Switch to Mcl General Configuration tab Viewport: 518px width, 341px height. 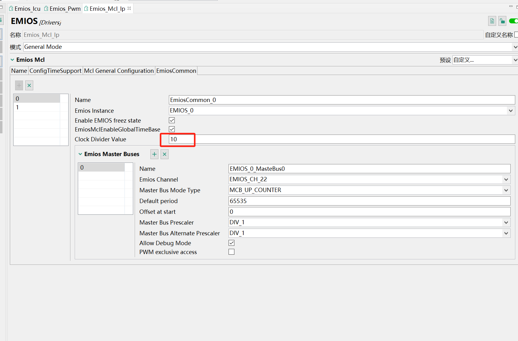119,71
